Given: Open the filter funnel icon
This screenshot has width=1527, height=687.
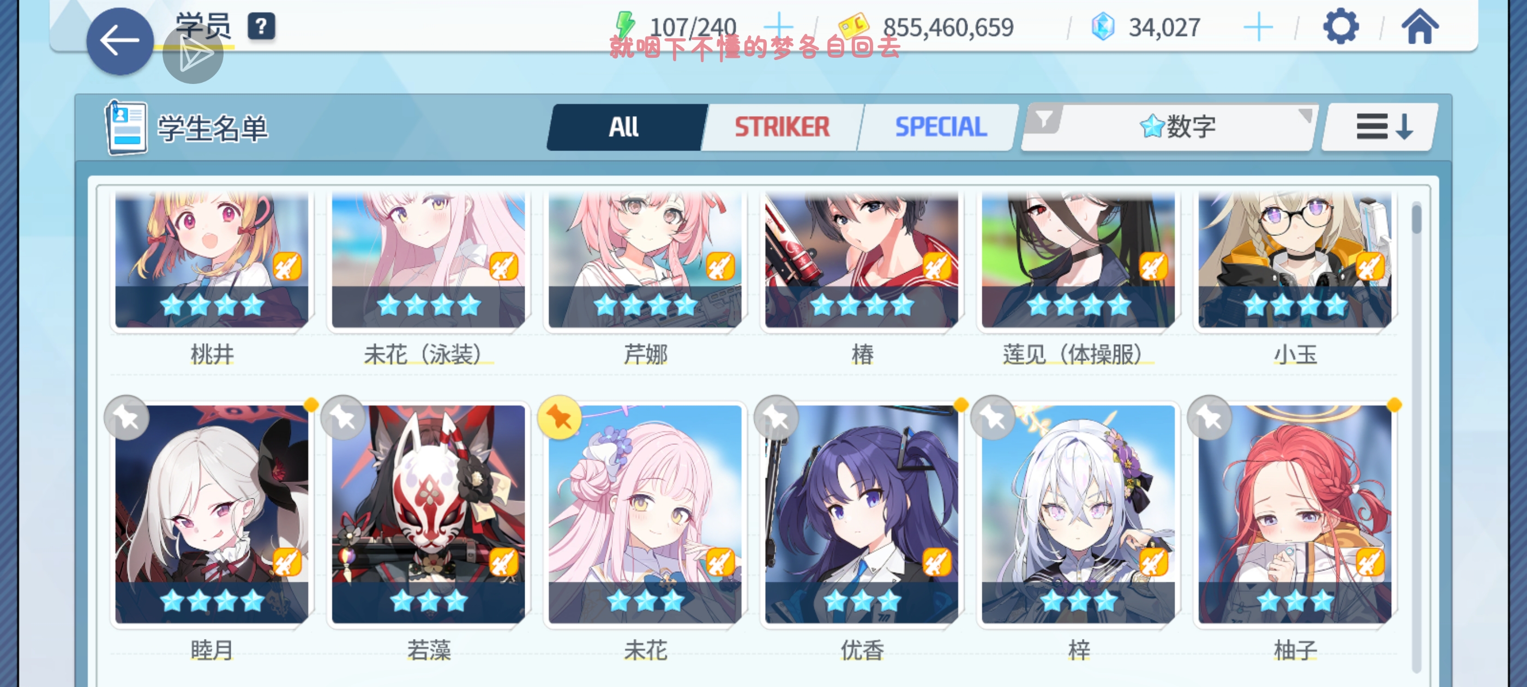Looking at the screenshot, I should tap(1044, 119).
